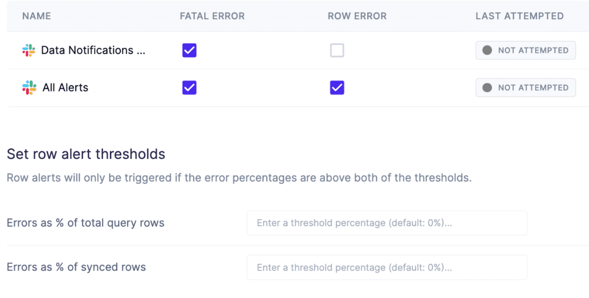Click the 'Set row alert thresholds' heading
This screenshot has height=298, width=589.
click(x=86, y=154)
